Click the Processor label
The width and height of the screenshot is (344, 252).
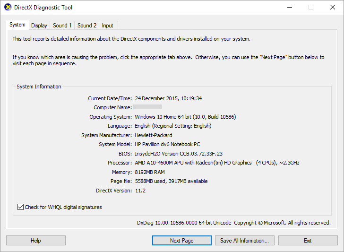(x=120, y=163)
